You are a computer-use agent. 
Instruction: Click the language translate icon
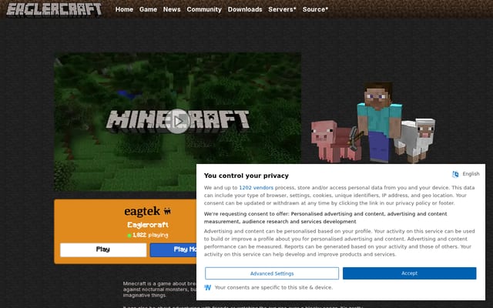(x=455, y=174)
